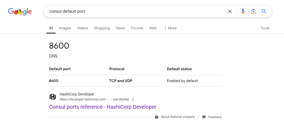This screenshot has width=284, height=120.
Task: Clear the search query with the X icon
Action: pos(230,11)
